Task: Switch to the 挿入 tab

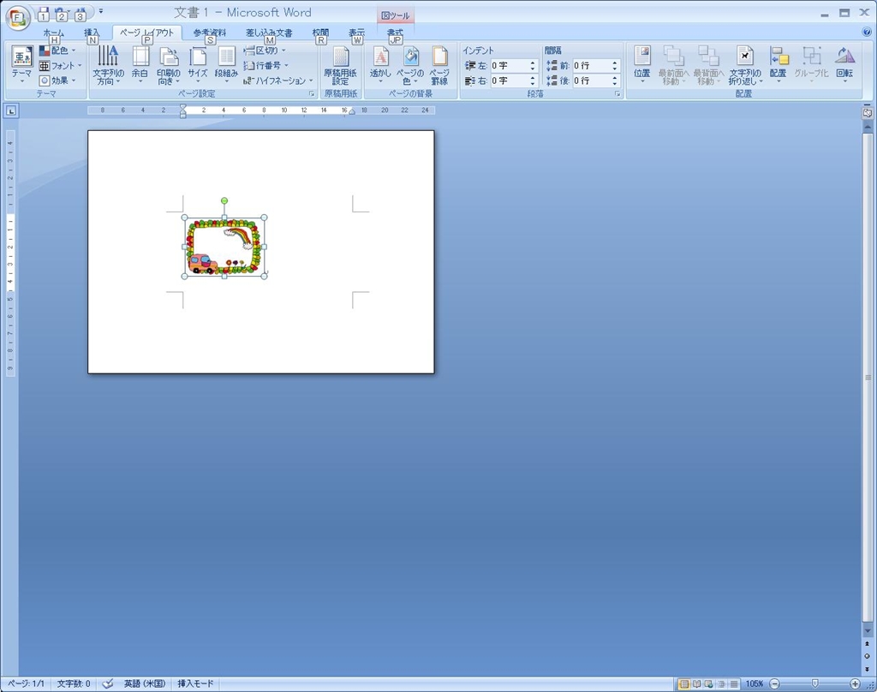Action: pos(92,33)
